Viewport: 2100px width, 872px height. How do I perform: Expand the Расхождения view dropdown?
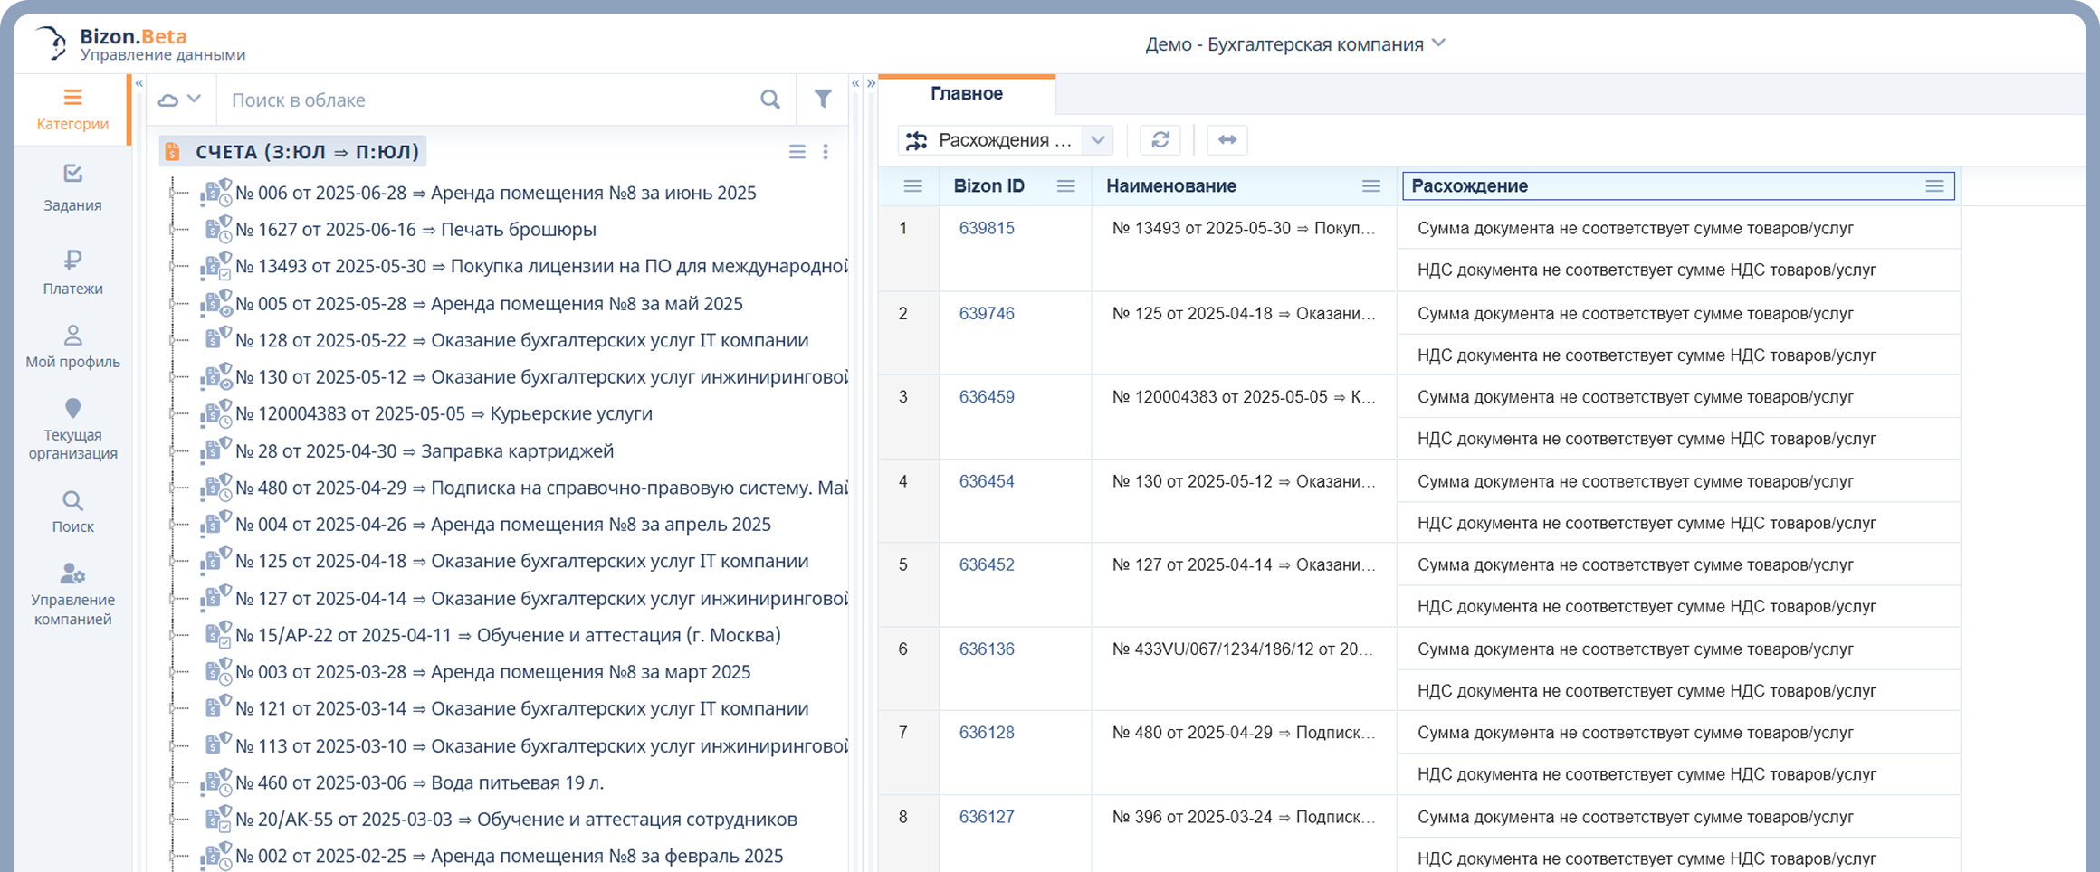click(1097, 140)
